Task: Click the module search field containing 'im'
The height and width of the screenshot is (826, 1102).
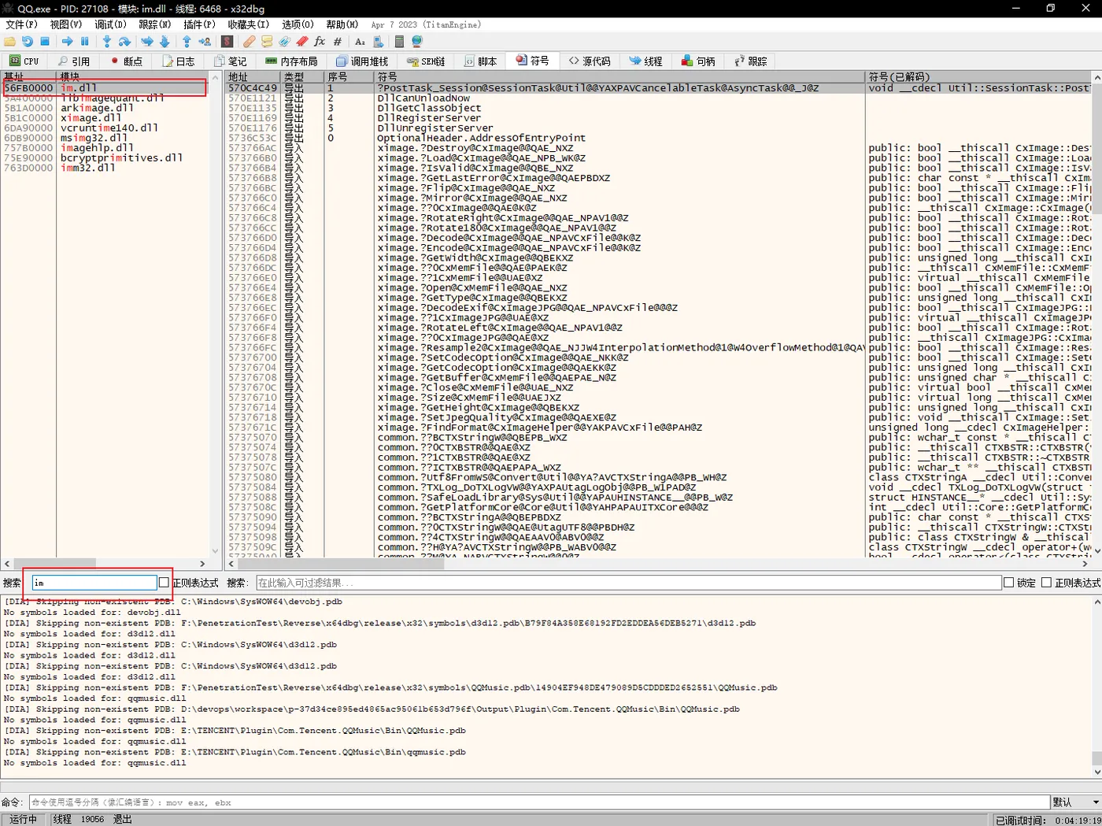Action: coord(94,583)
